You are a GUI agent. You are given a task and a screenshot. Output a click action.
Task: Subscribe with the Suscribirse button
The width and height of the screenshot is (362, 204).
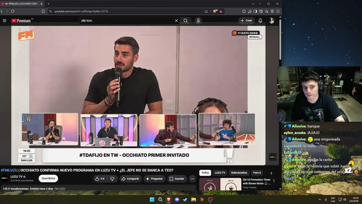48,178
